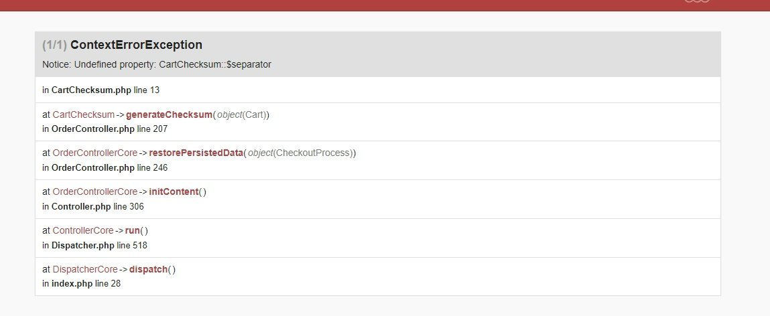
Task: Click the generateChecksum method name
Action: (x=169, y=115)
